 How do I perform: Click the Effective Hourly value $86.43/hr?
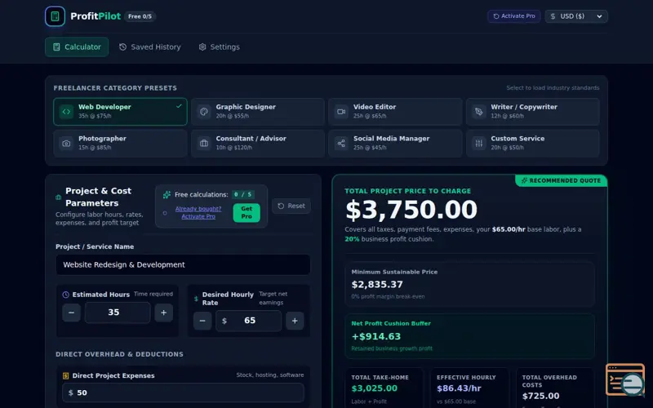[x=459, y=388]
